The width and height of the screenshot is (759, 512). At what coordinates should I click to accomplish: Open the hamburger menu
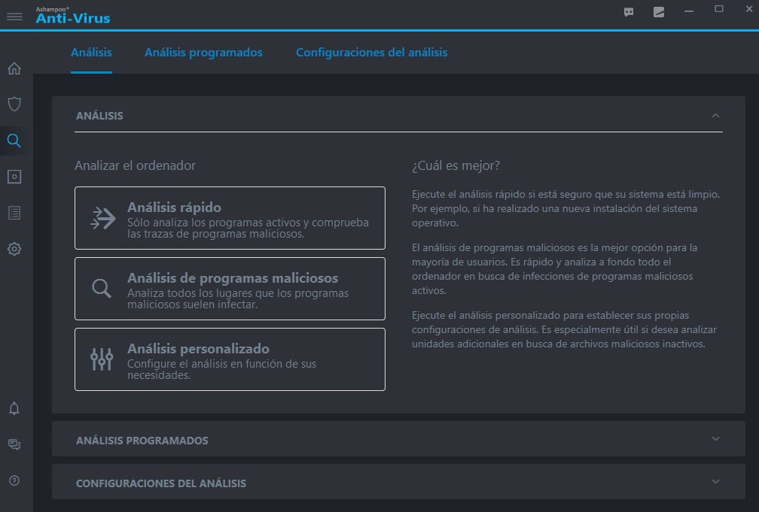[14, 17]
